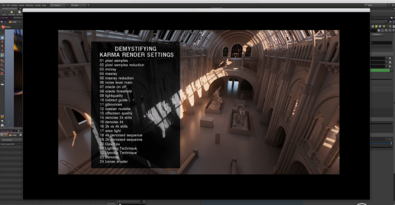
Task: Click the magnifier search icon in right pane
Action: click(390, 26)
